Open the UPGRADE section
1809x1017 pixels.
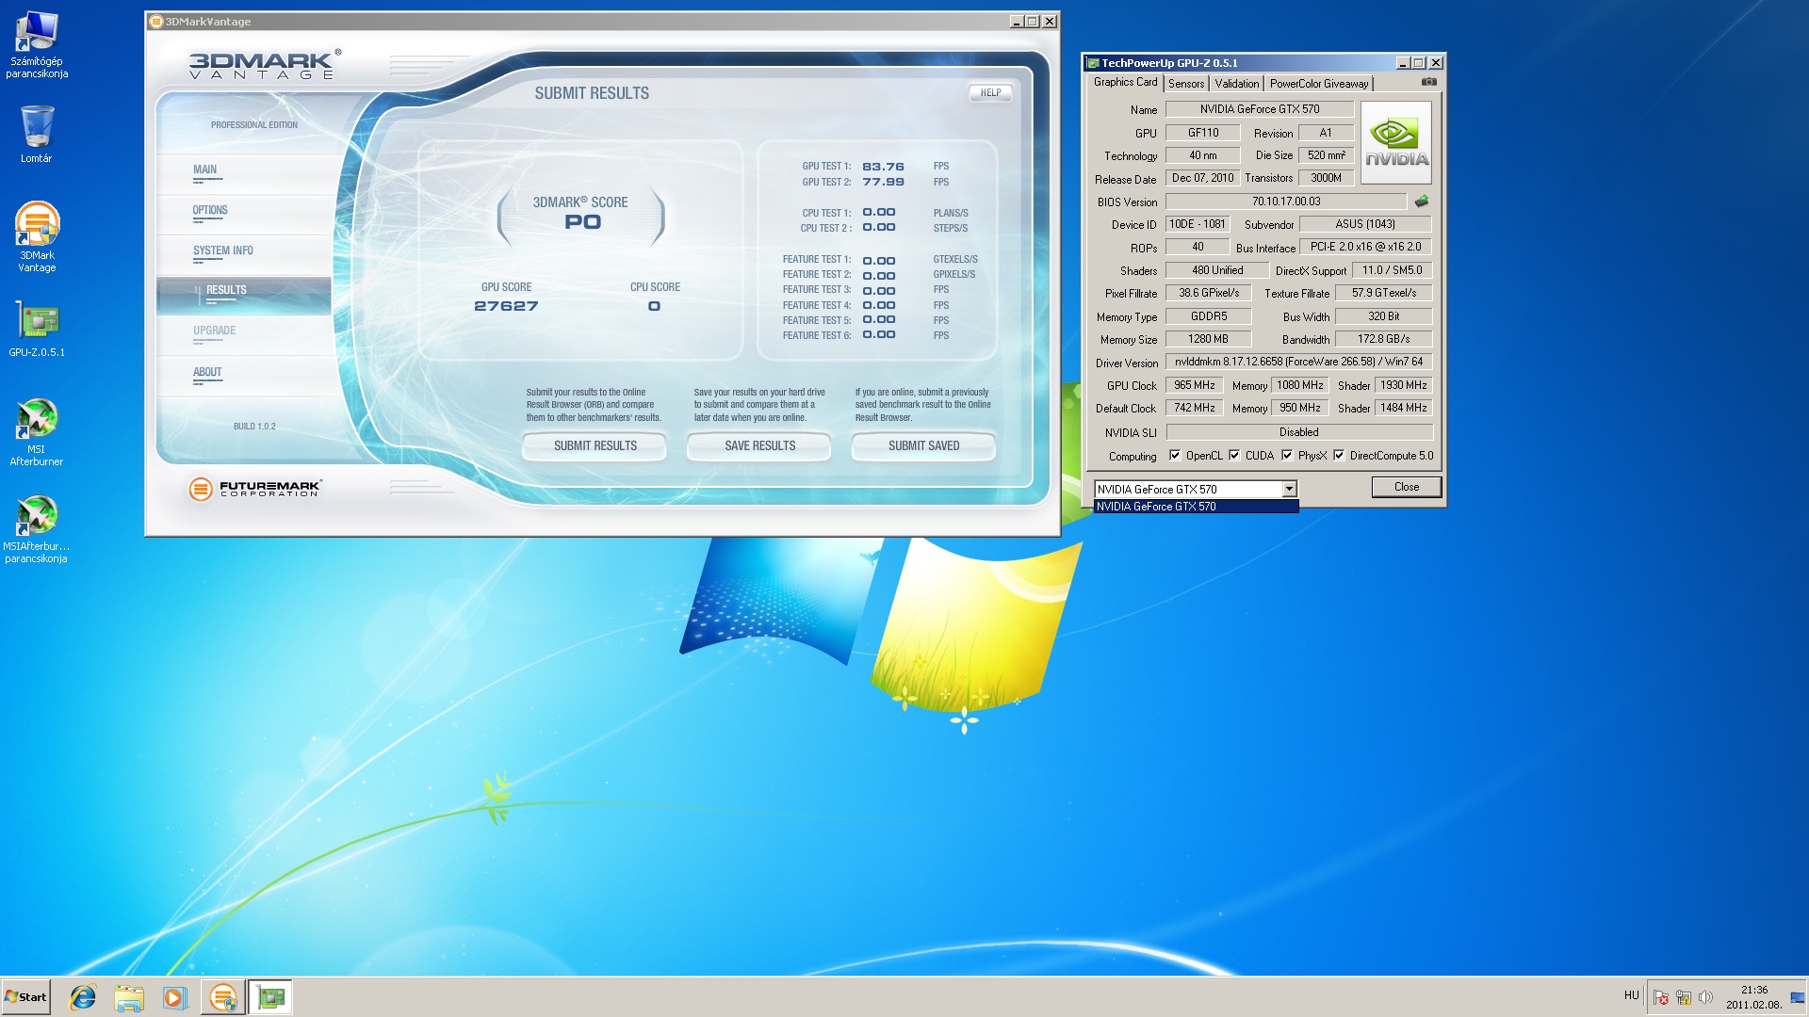point(215,331)
